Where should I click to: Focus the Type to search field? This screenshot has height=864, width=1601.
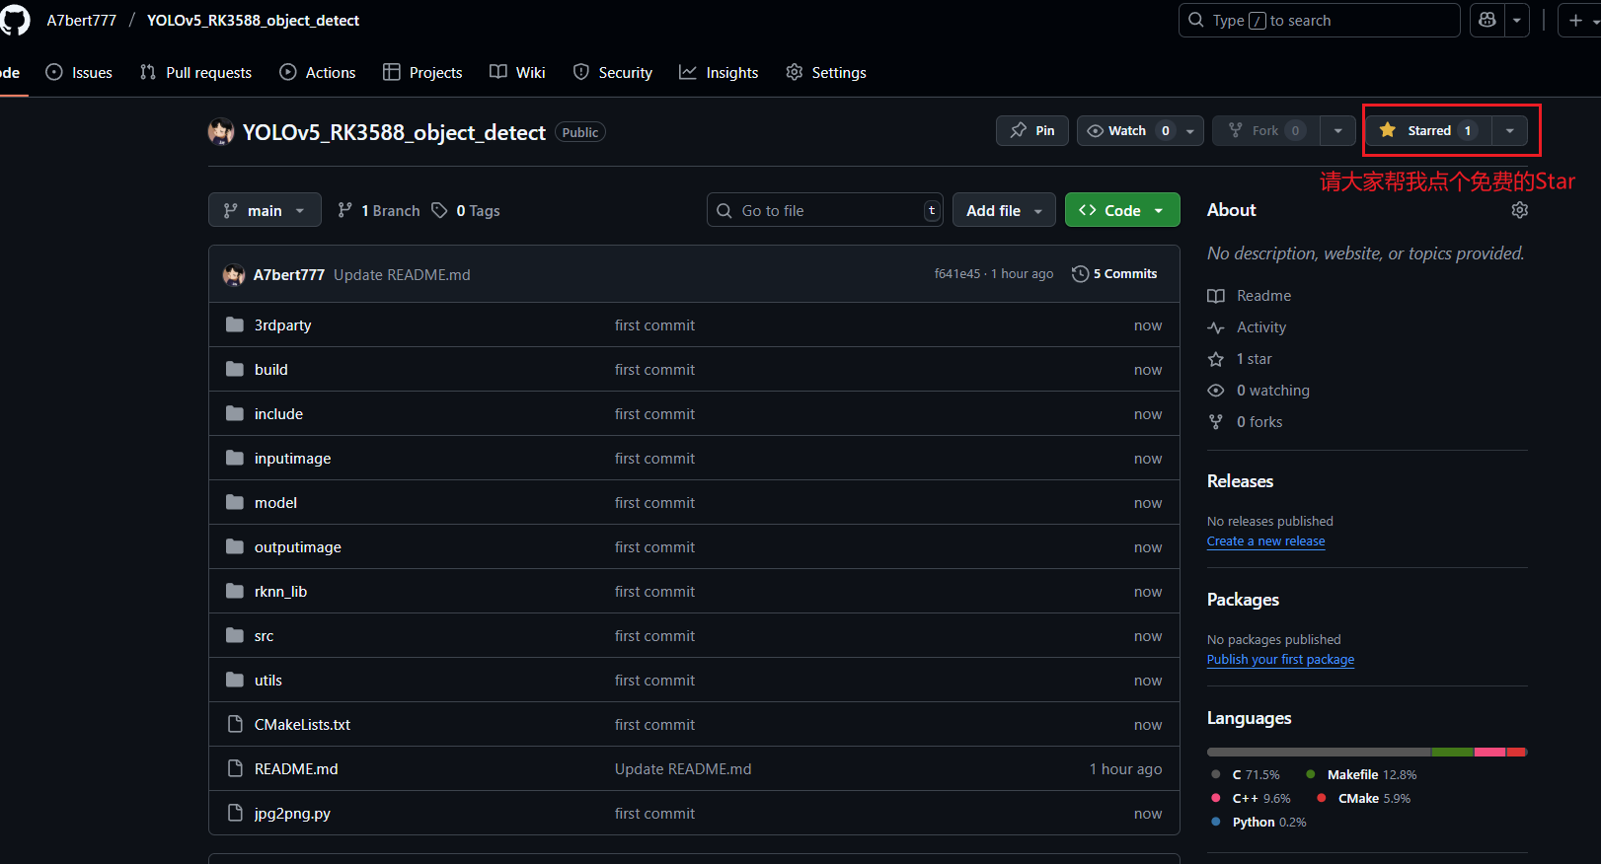click(1319, 20)
